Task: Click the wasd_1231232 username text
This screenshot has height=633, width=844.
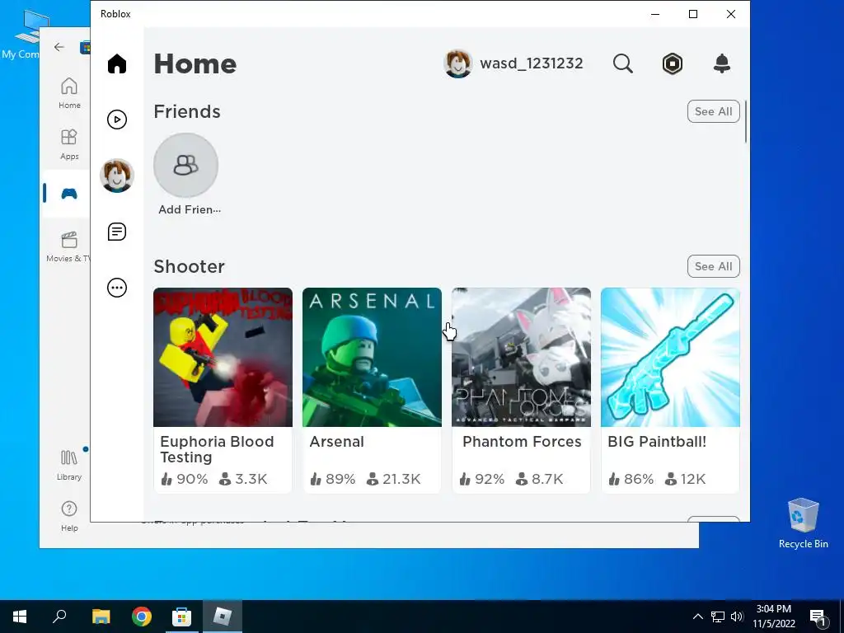Action: click(532, 63)
